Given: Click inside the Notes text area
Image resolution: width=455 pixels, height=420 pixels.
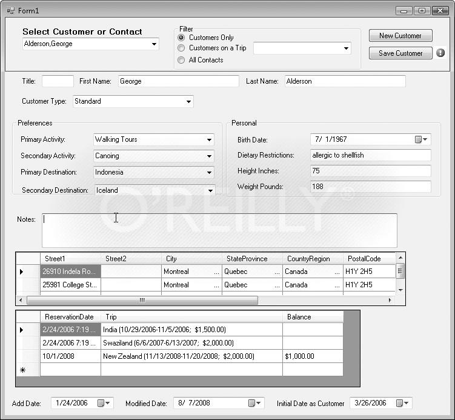Looking at the screenshot, I should pos(219,231).
